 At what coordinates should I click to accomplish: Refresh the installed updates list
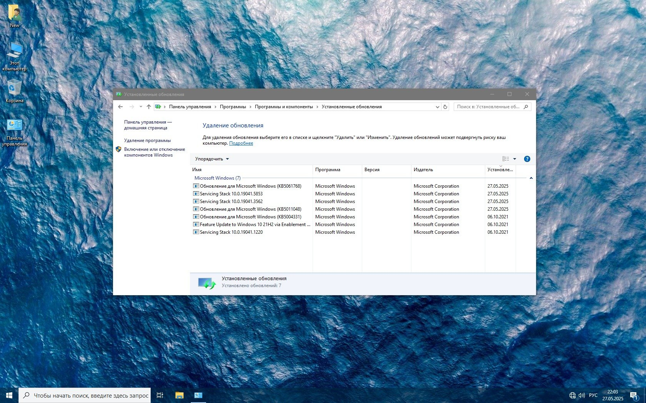coord(445,107)
